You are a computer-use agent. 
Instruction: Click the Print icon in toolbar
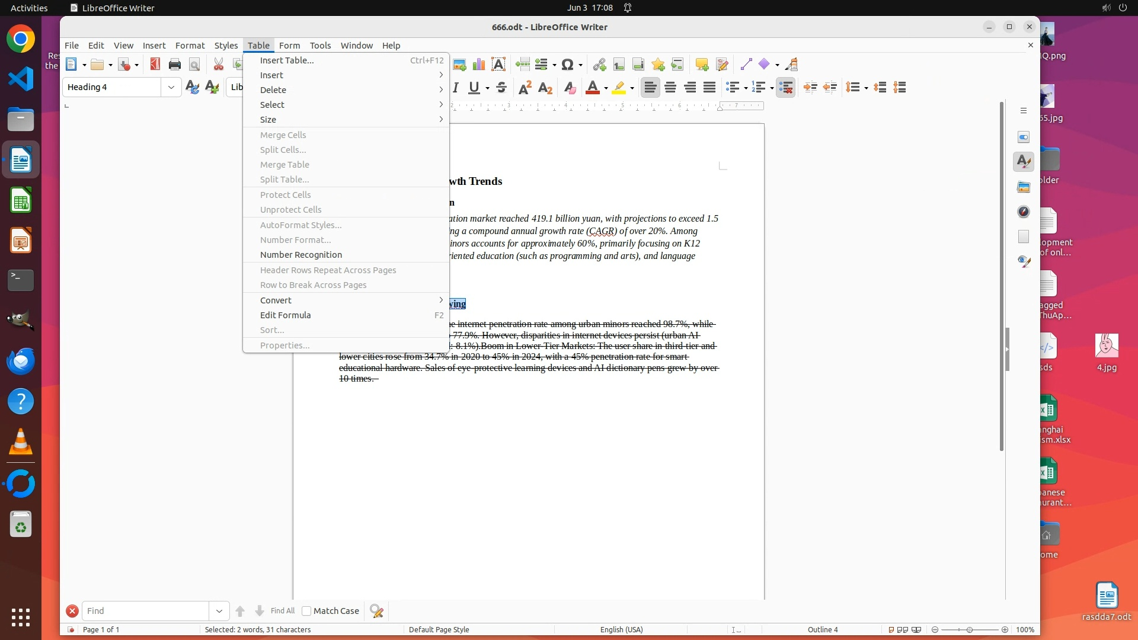tap(174, 65)
